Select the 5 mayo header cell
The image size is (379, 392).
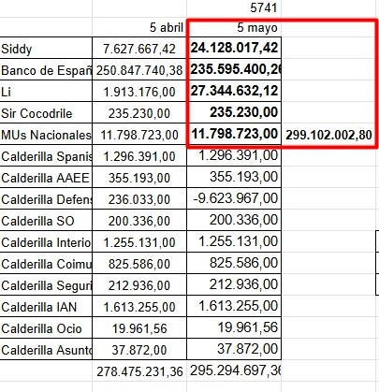pos(234,27)
